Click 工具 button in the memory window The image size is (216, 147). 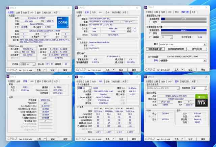click(39, 139)
